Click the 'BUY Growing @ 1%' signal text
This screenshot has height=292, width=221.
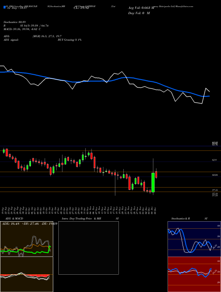(69, 40)
